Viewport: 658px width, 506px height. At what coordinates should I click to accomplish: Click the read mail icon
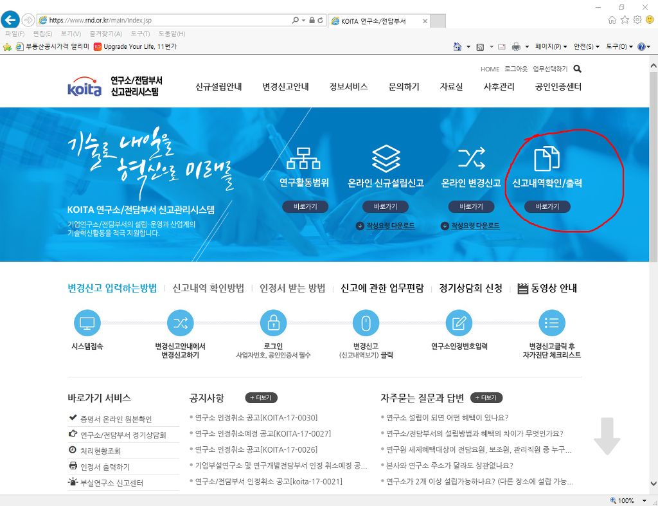click(501, 47)
